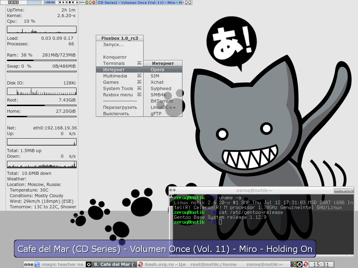This screenshot has width=358, height=268.
Task: Stop XMMS playback
Action: pos(70,2)
